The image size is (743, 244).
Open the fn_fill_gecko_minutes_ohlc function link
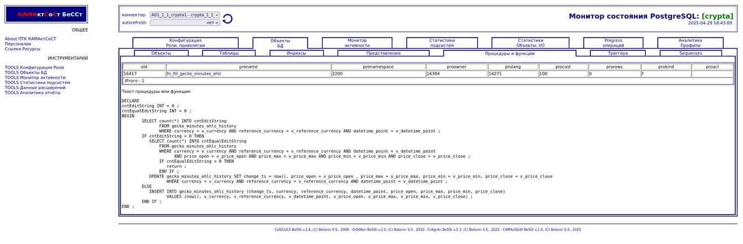[x=194, y=74]
